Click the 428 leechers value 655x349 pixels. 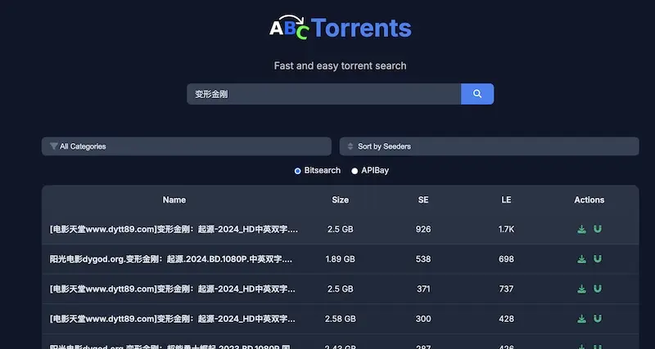pos(506,319)
